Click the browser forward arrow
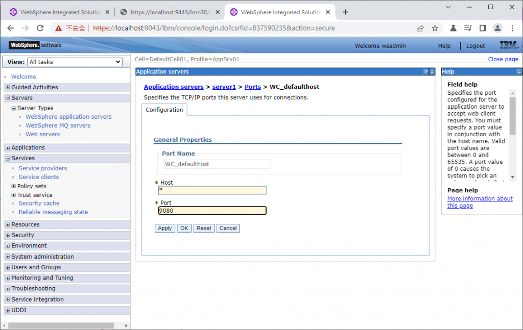 26,28
